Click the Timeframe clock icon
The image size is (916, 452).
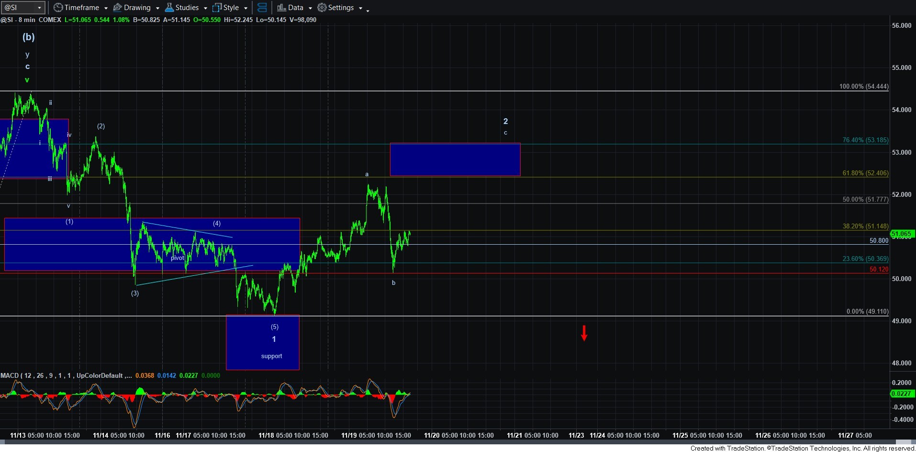(x=58, y=8)
